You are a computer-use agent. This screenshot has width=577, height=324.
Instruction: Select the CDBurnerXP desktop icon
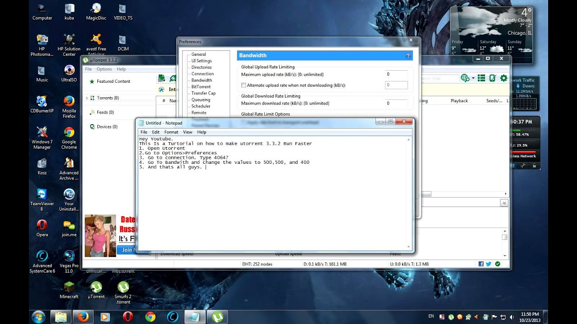click(x=42, y=104)
